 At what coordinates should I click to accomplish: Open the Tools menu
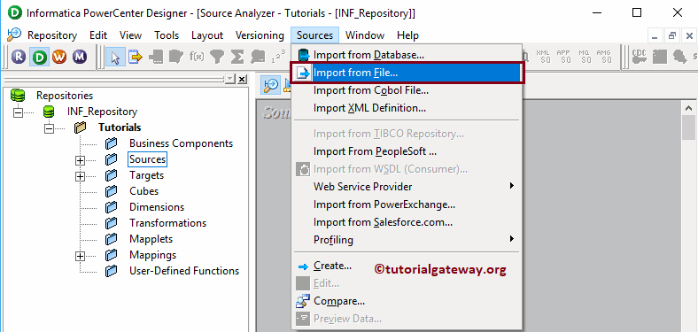tap(167, 35)
